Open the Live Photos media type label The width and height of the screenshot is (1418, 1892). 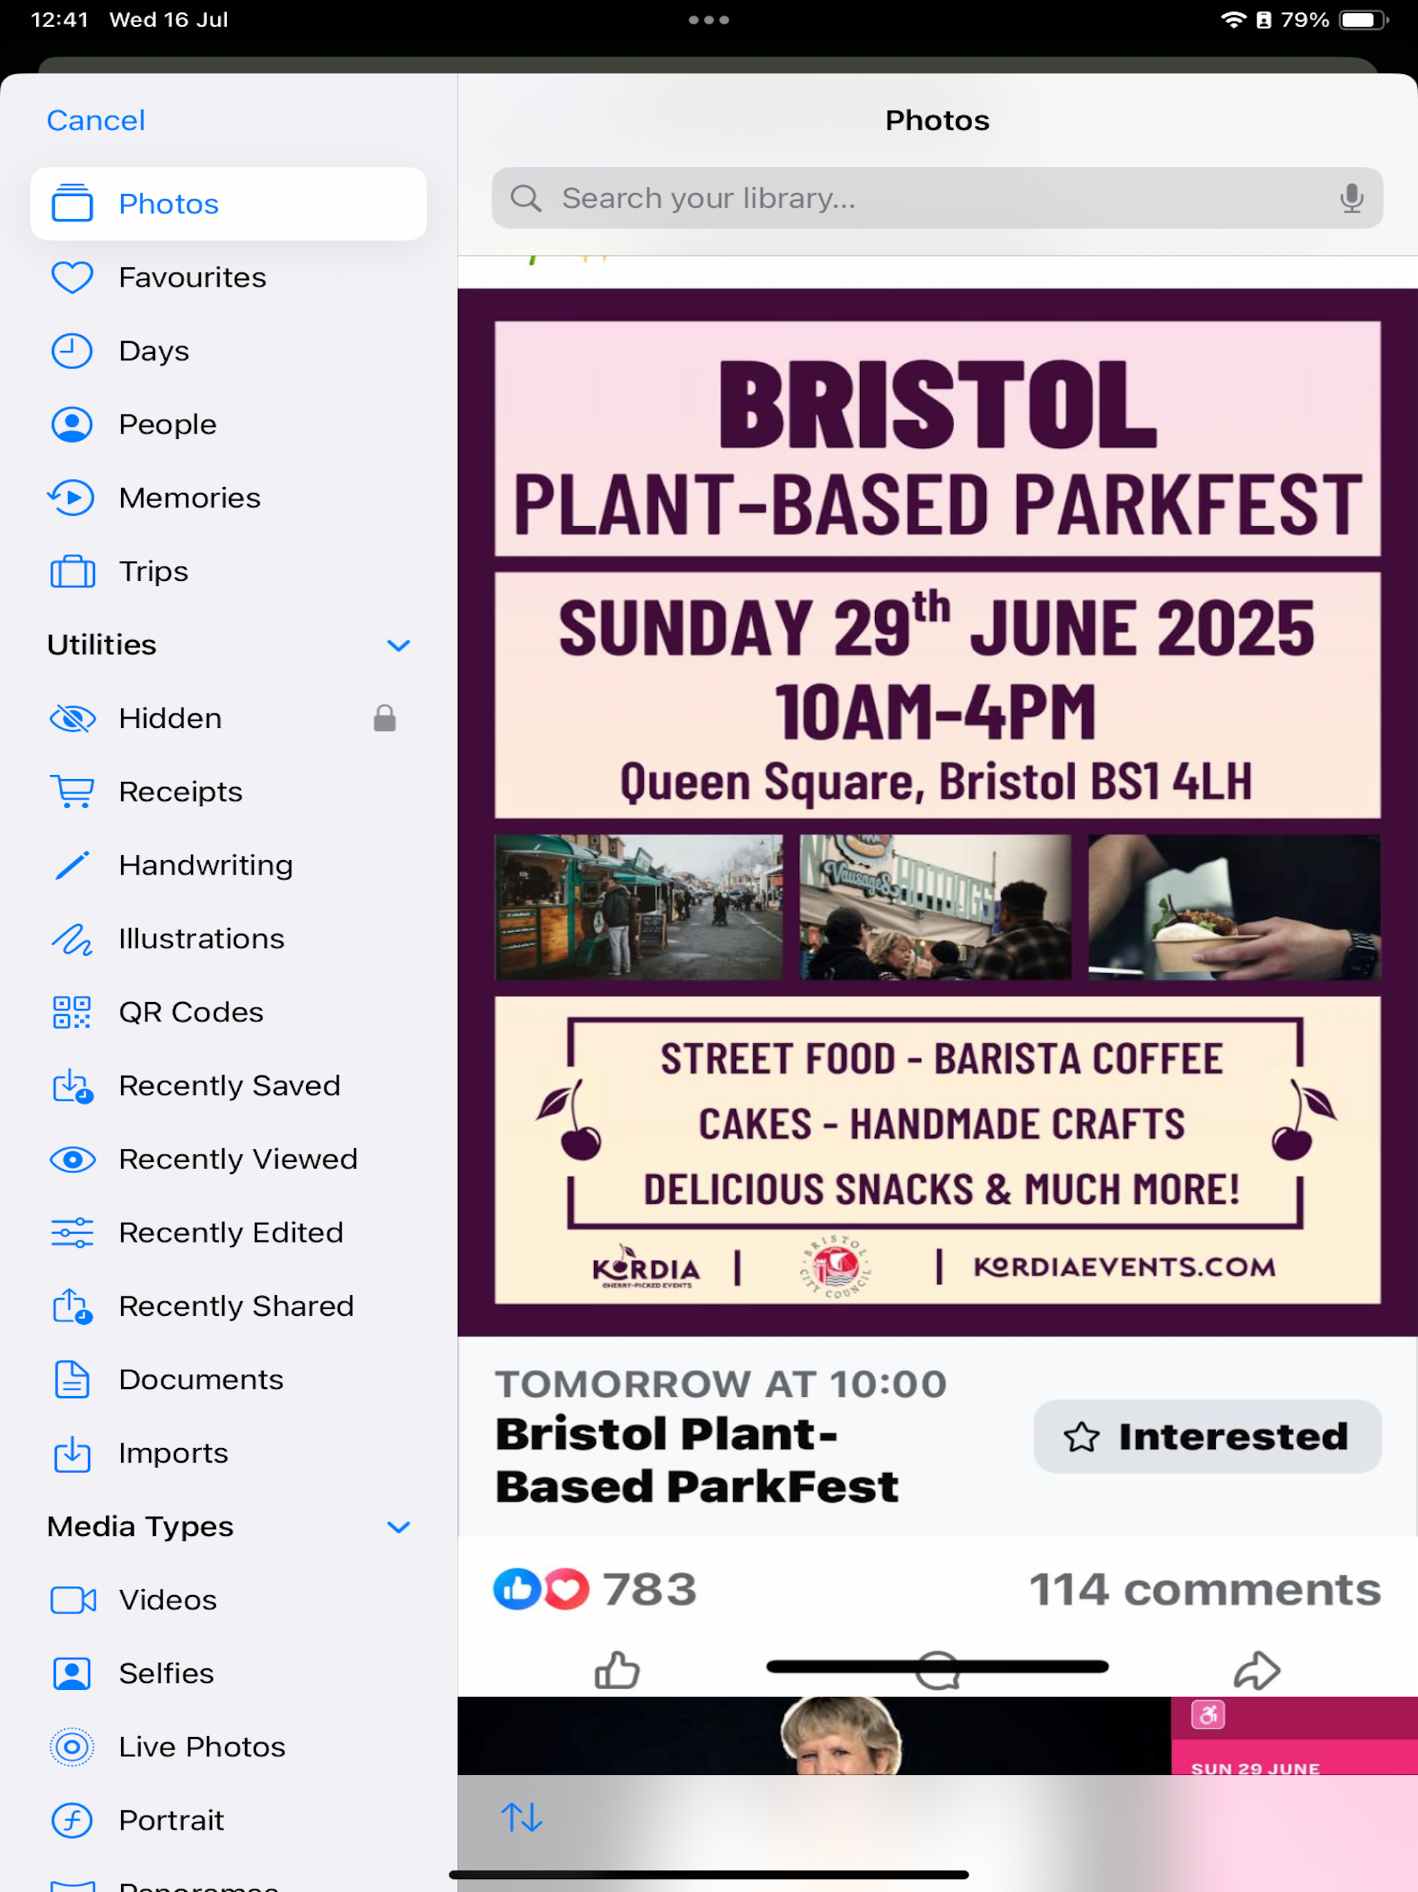click(x=202, y=1747)
